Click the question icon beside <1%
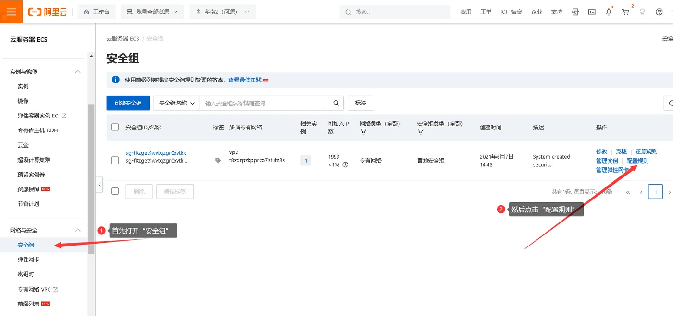 tap(345, 164)
